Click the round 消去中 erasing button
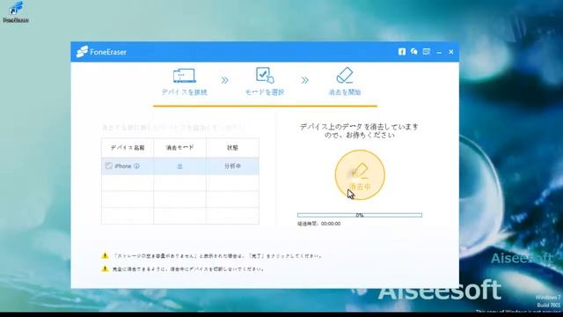Image resolution: width=563 pixels, height=317 pixels. click(360, 174)
